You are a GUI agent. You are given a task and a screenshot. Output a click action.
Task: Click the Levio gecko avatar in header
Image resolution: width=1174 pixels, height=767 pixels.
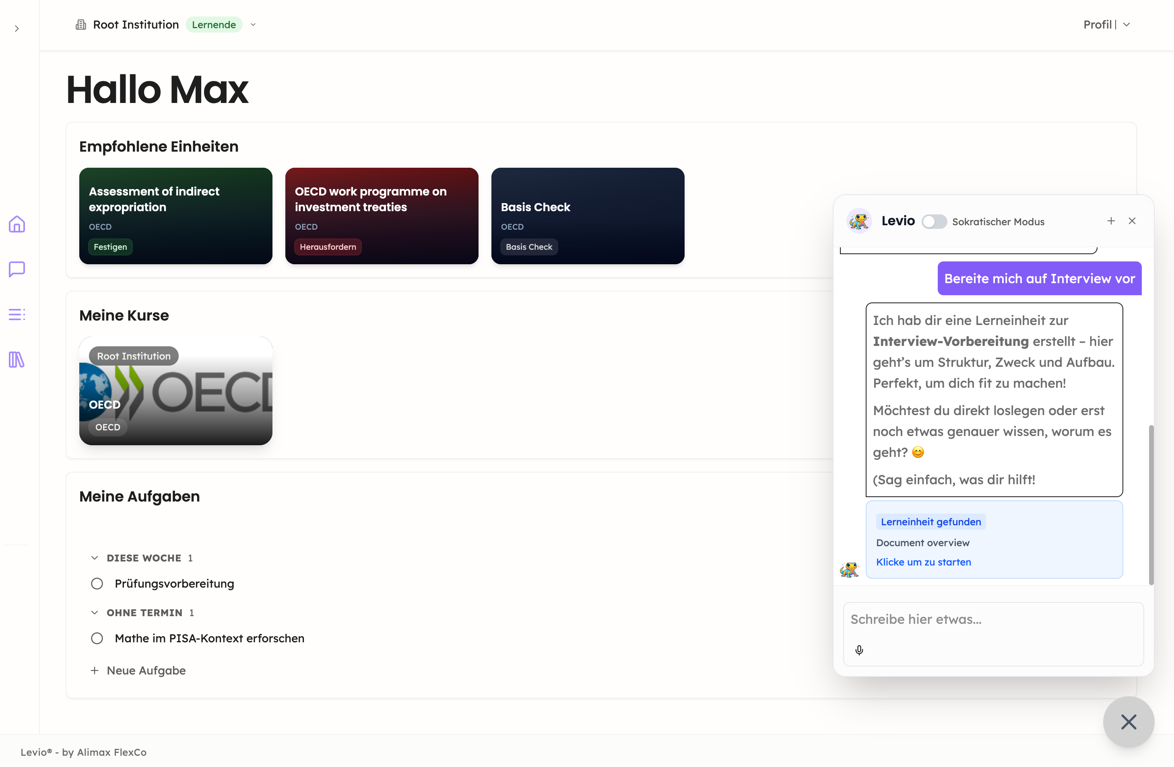(859, 221)
